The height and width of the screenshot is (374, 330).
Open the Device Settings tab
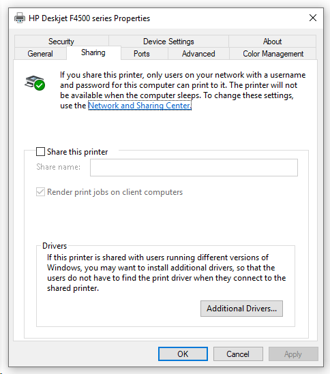pyautogui.click(x=168, y=42)
